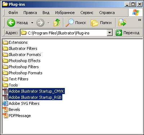
Task: Click the folder icon in address bar
Action: [24, 33]
